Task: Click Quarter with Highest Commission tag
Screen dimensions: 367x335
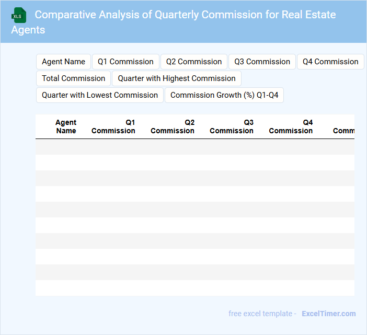Action: coord(177,78)
